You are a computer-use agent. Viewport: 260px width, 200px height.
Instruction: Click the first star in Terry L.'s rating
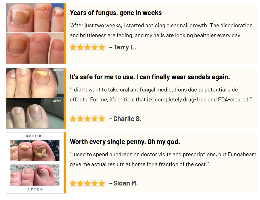point(73,47)
